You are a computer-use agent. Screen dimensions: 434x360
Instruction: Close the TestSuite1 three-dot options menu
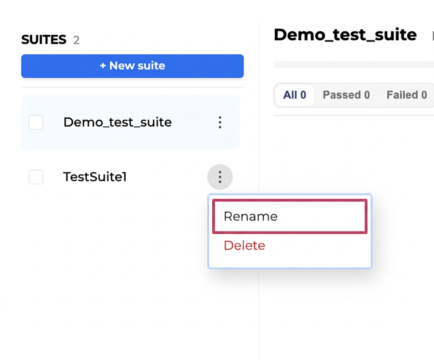(x=220, y=177)
